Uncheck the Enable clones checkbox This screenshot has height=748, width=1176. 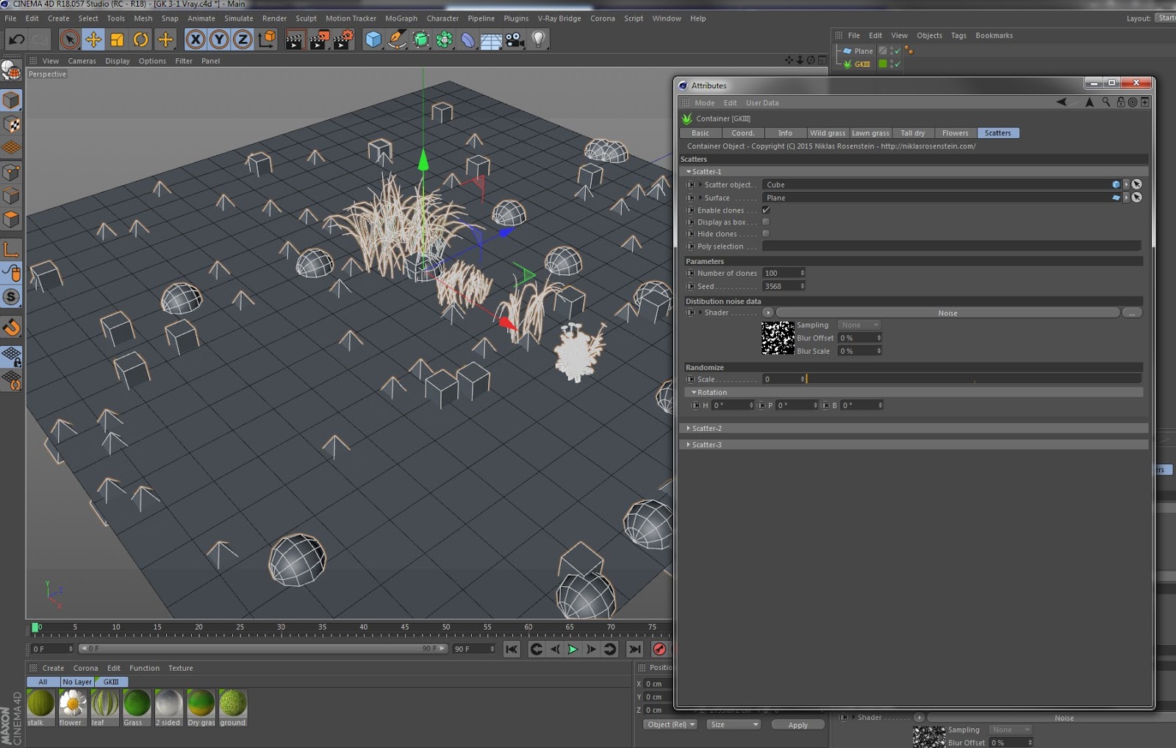(x=766, y=210)
